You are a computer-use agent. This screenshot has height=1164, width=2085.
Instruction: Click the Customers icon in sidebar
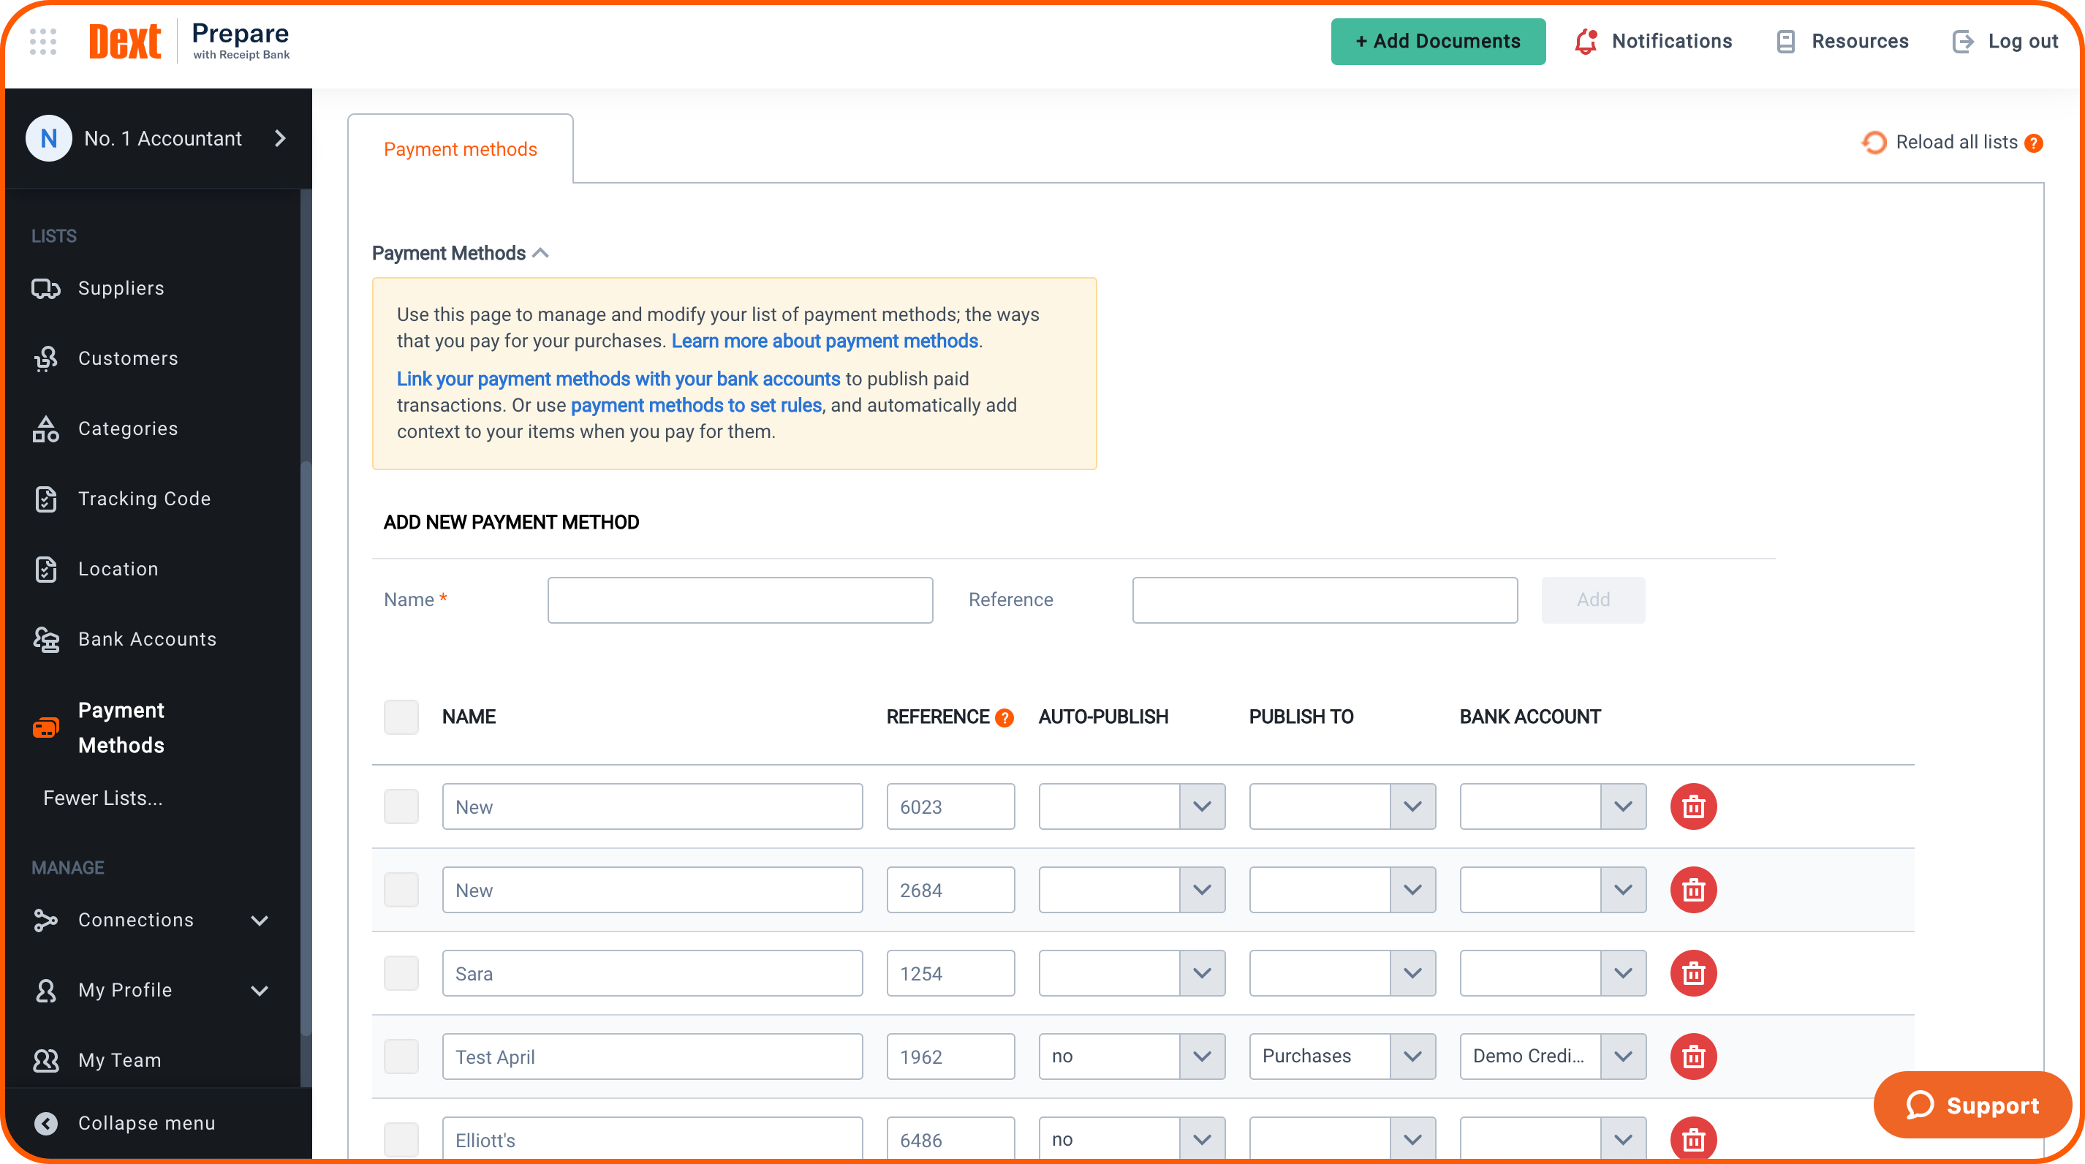pyautogui.click(x=45, y=358)
